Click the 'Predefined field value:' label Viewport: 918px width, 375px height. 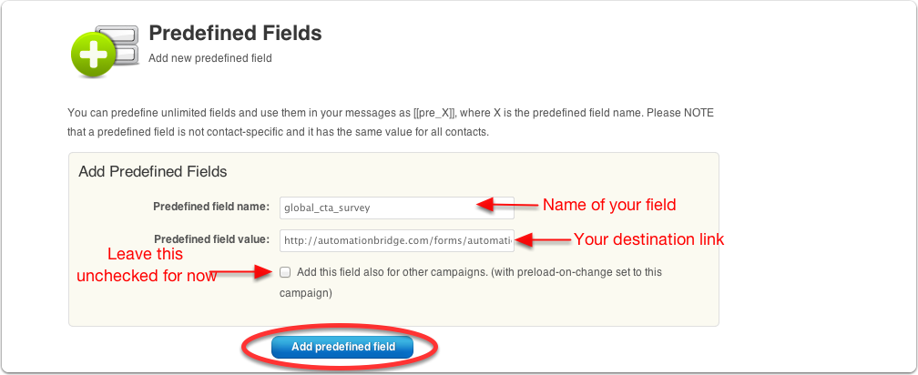(212, 239)
